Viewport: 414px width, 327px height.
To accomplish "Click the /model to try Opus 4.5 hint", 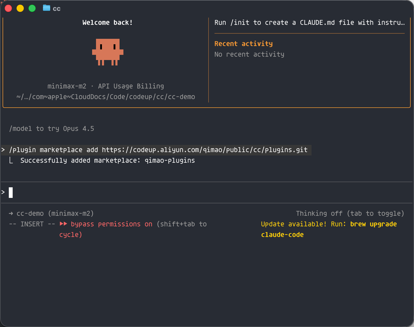I will click(x=52, y=129).
